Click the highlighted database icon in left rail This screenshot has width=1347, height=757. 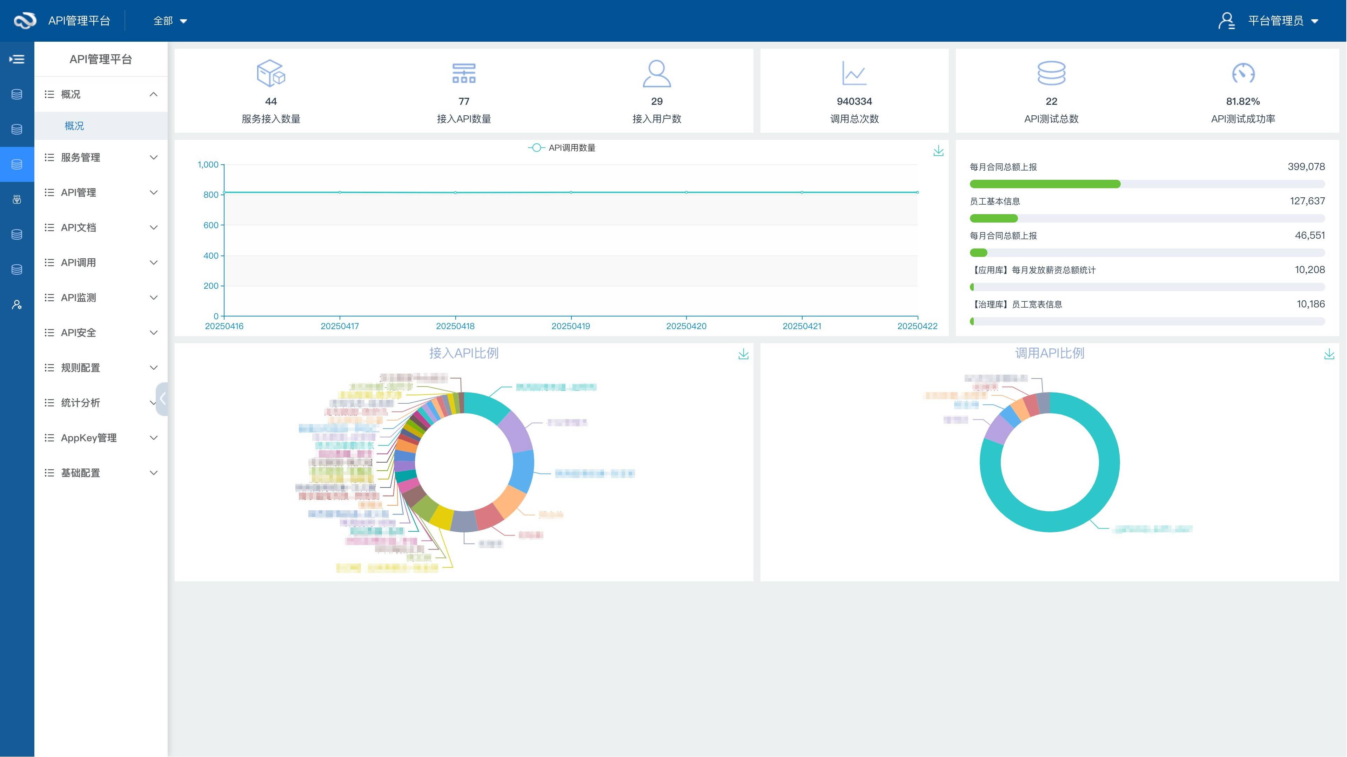[17, 164]
